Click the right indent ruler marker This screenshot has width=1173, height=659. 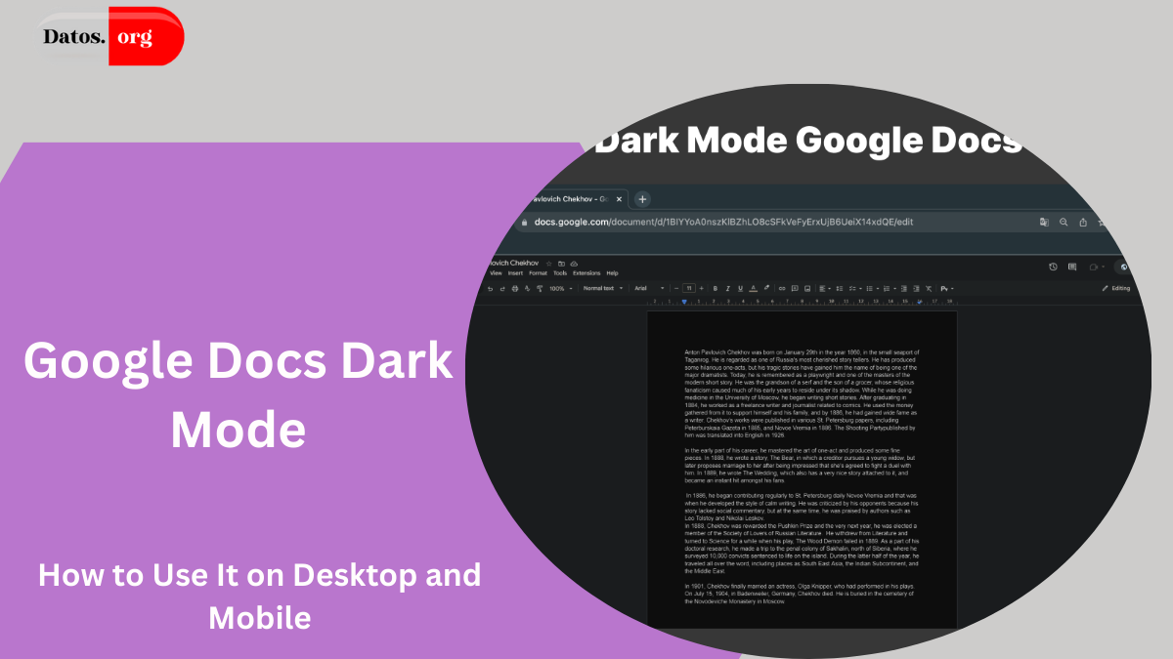920,302
